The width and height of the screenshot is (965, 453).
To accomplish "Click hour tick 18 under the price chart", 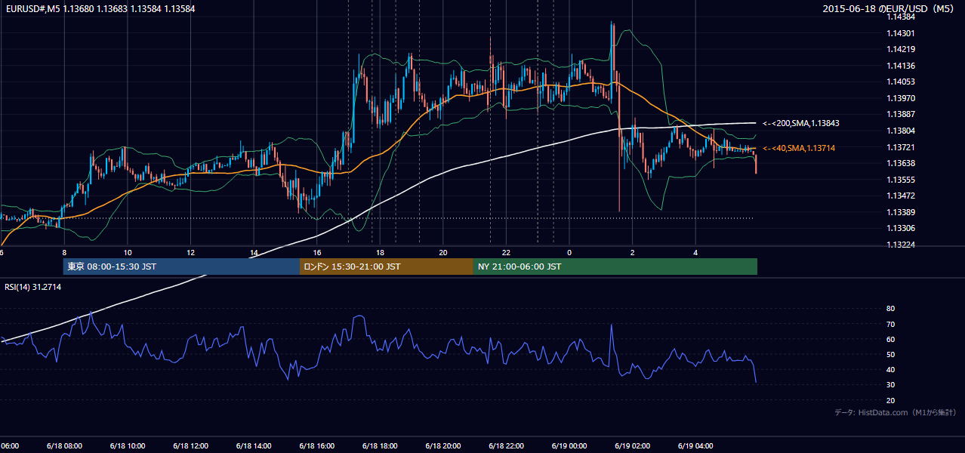I will (381, 252).
